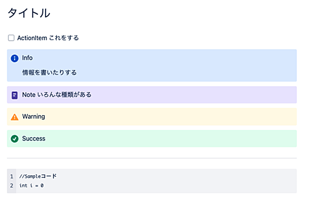Click the page title タイトル
310x197 pixels.
29,13
